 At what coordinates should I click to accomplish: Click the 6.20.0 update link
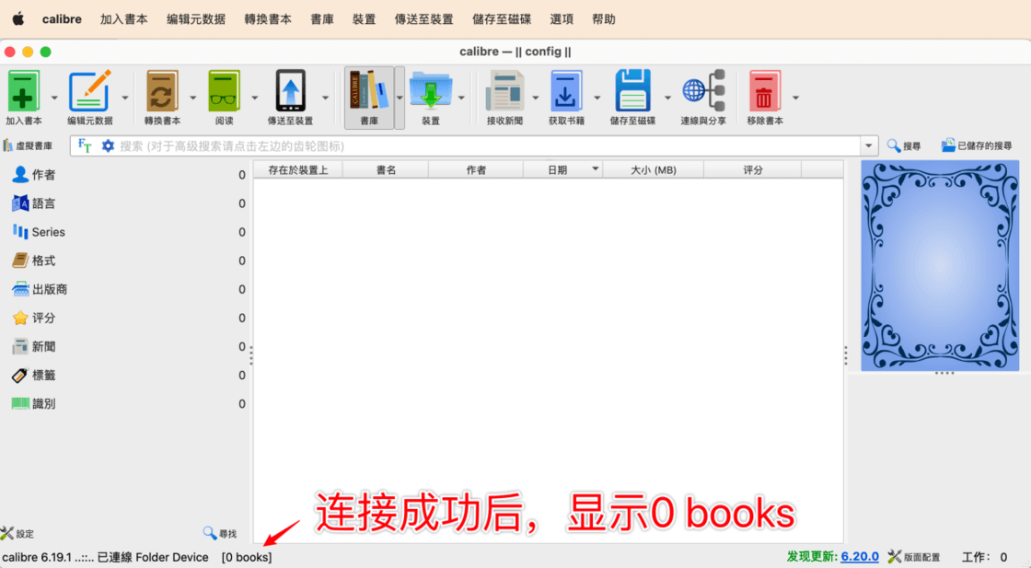[860, 557]
